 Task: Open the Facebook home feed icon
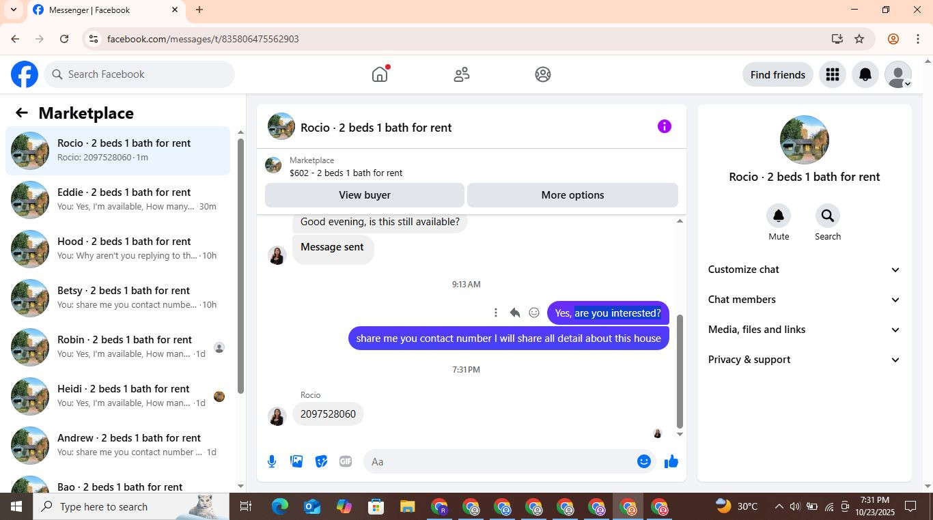[x=380, y=74]
